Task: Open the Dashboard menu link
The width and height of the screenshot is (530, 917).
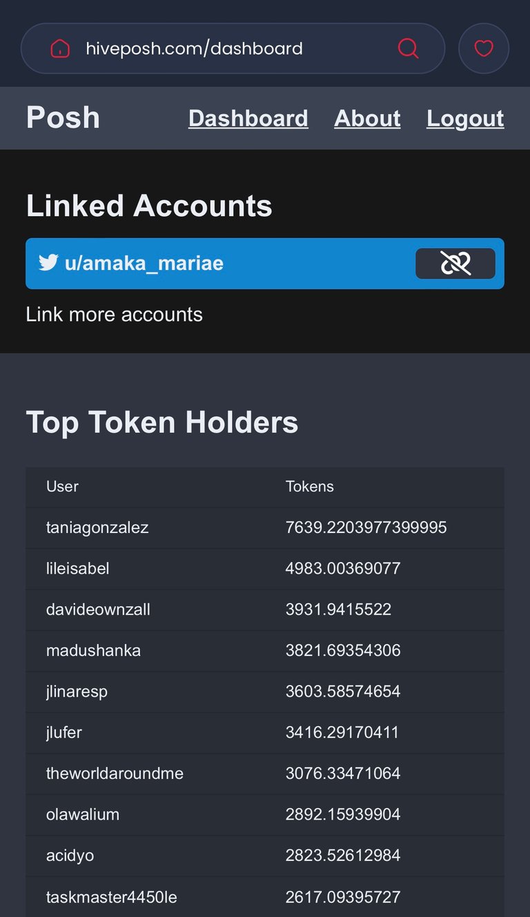Action: tap(248, 118)
